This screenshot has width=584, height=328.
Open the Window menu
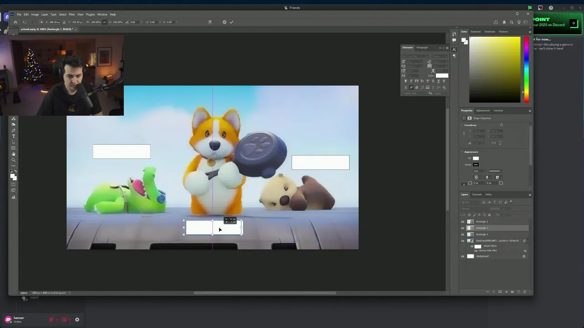102,15
